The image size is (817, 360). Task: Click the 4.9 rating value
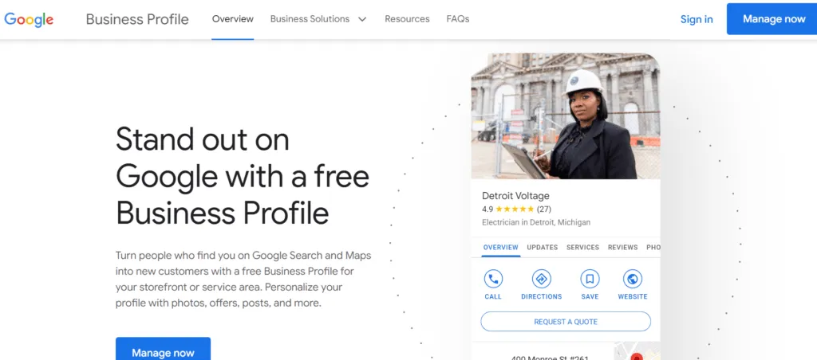(487, 209)
